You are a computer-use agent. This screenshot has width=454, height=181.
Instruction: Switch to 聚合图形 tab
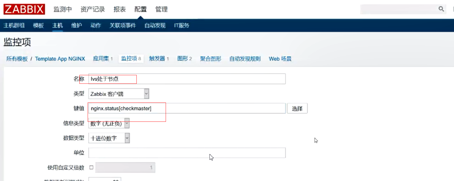click(x=211, y=59)
